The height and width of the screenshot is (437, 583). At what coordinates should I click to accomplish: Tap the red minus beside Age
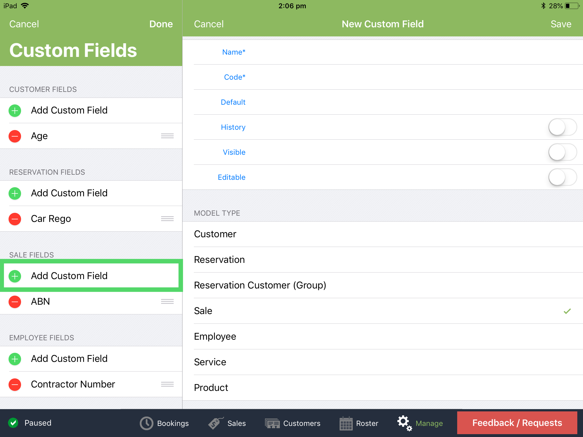15,136
